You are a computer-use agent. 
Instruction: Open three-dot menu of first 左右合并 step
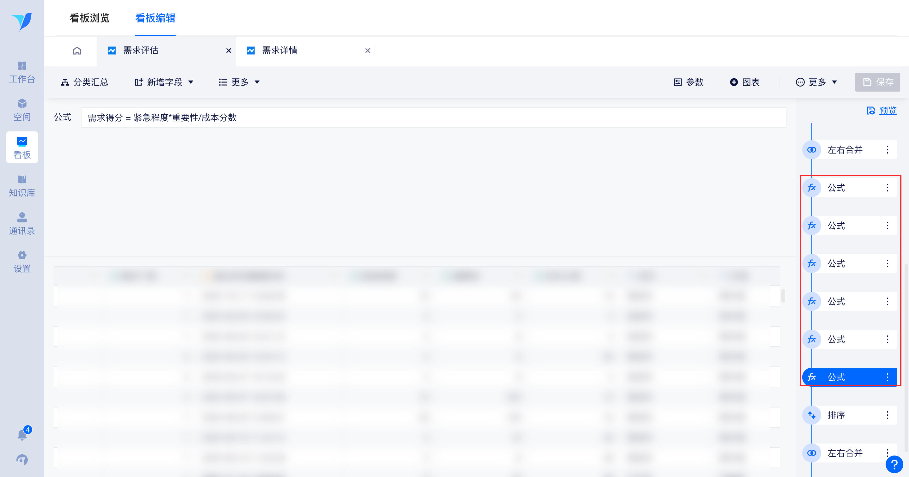coord(887,150)
